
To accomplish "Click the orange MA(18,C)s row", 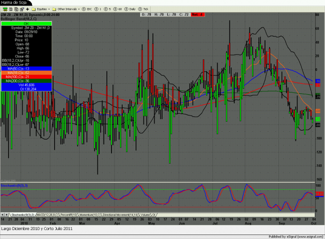I will click(26, 73).
